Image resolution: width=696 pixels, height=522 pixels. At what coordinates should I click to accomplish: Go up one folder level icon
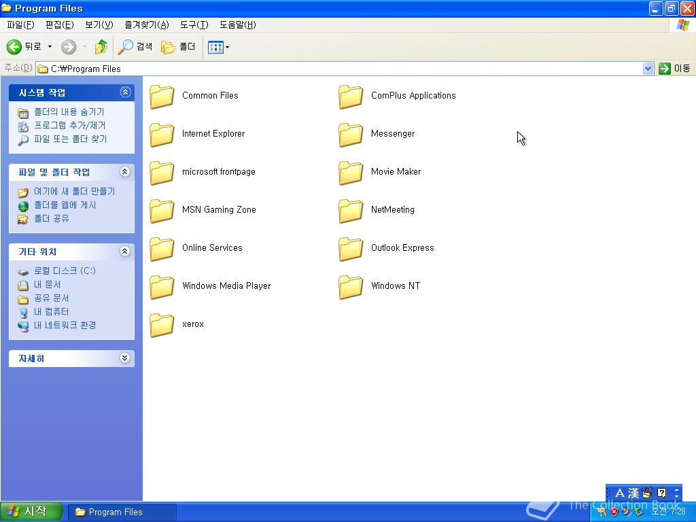pyautogui.click(x=101, y=47)
